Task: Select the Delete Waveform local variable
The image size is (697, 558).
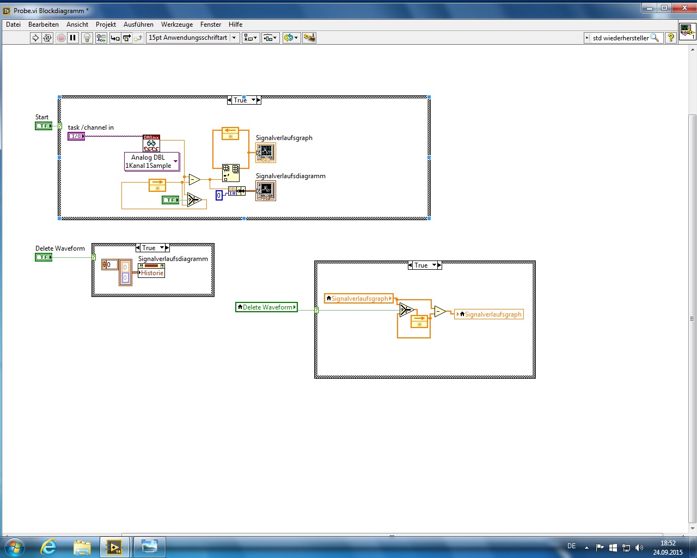Action: point(267,307)
